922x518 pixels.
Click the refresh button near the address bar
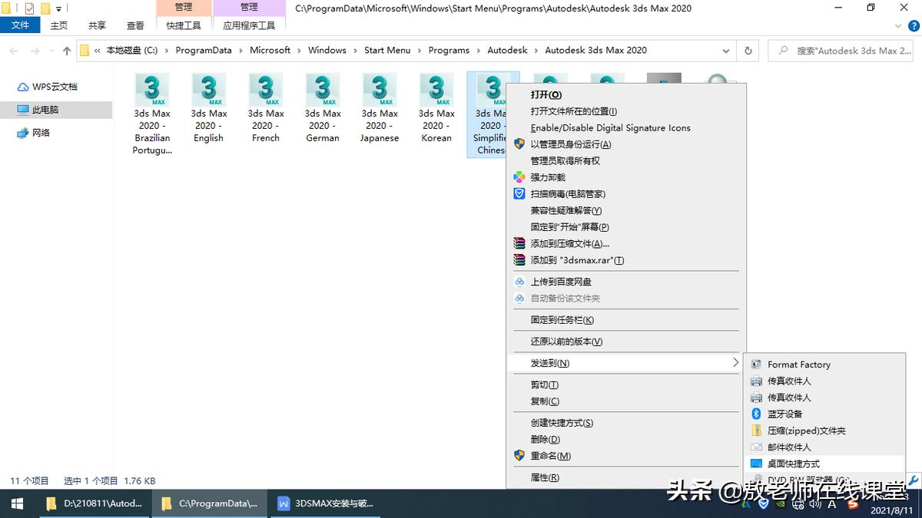[x=748, y=50]
